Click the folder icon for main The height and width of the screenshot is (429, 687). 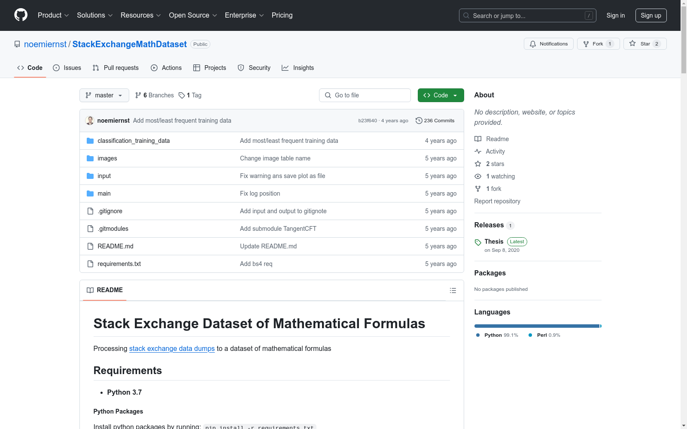coord(90,193)
